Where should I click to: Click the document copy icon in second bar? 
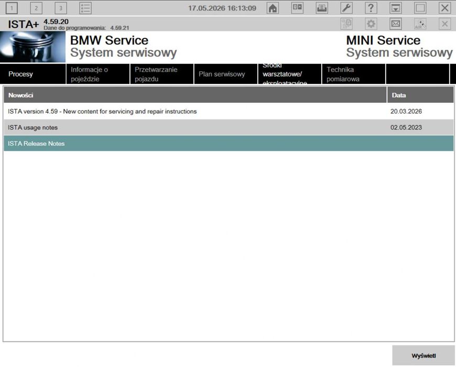click(x=346, y=24)
